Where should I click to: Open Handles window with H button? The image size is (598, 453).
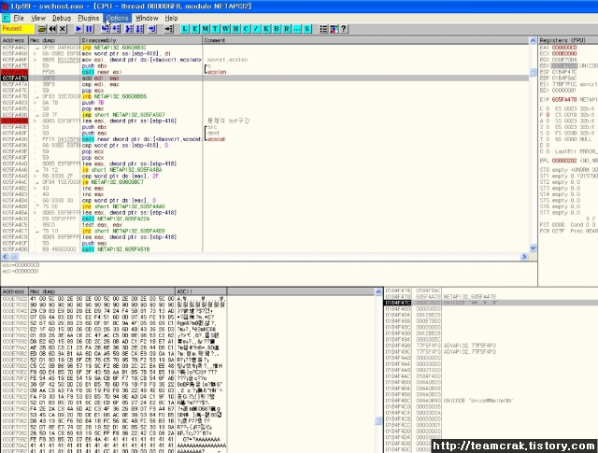(x=235, y=29)
